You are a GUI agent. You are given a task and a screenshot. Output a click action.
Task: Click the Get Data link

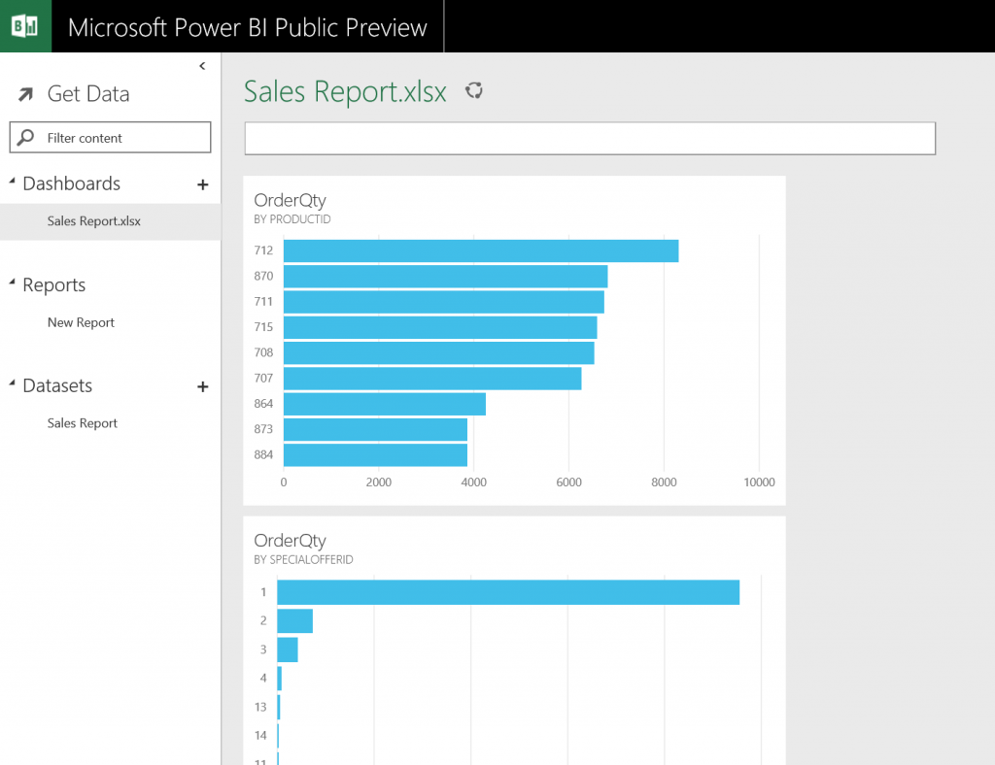point(87,94)
